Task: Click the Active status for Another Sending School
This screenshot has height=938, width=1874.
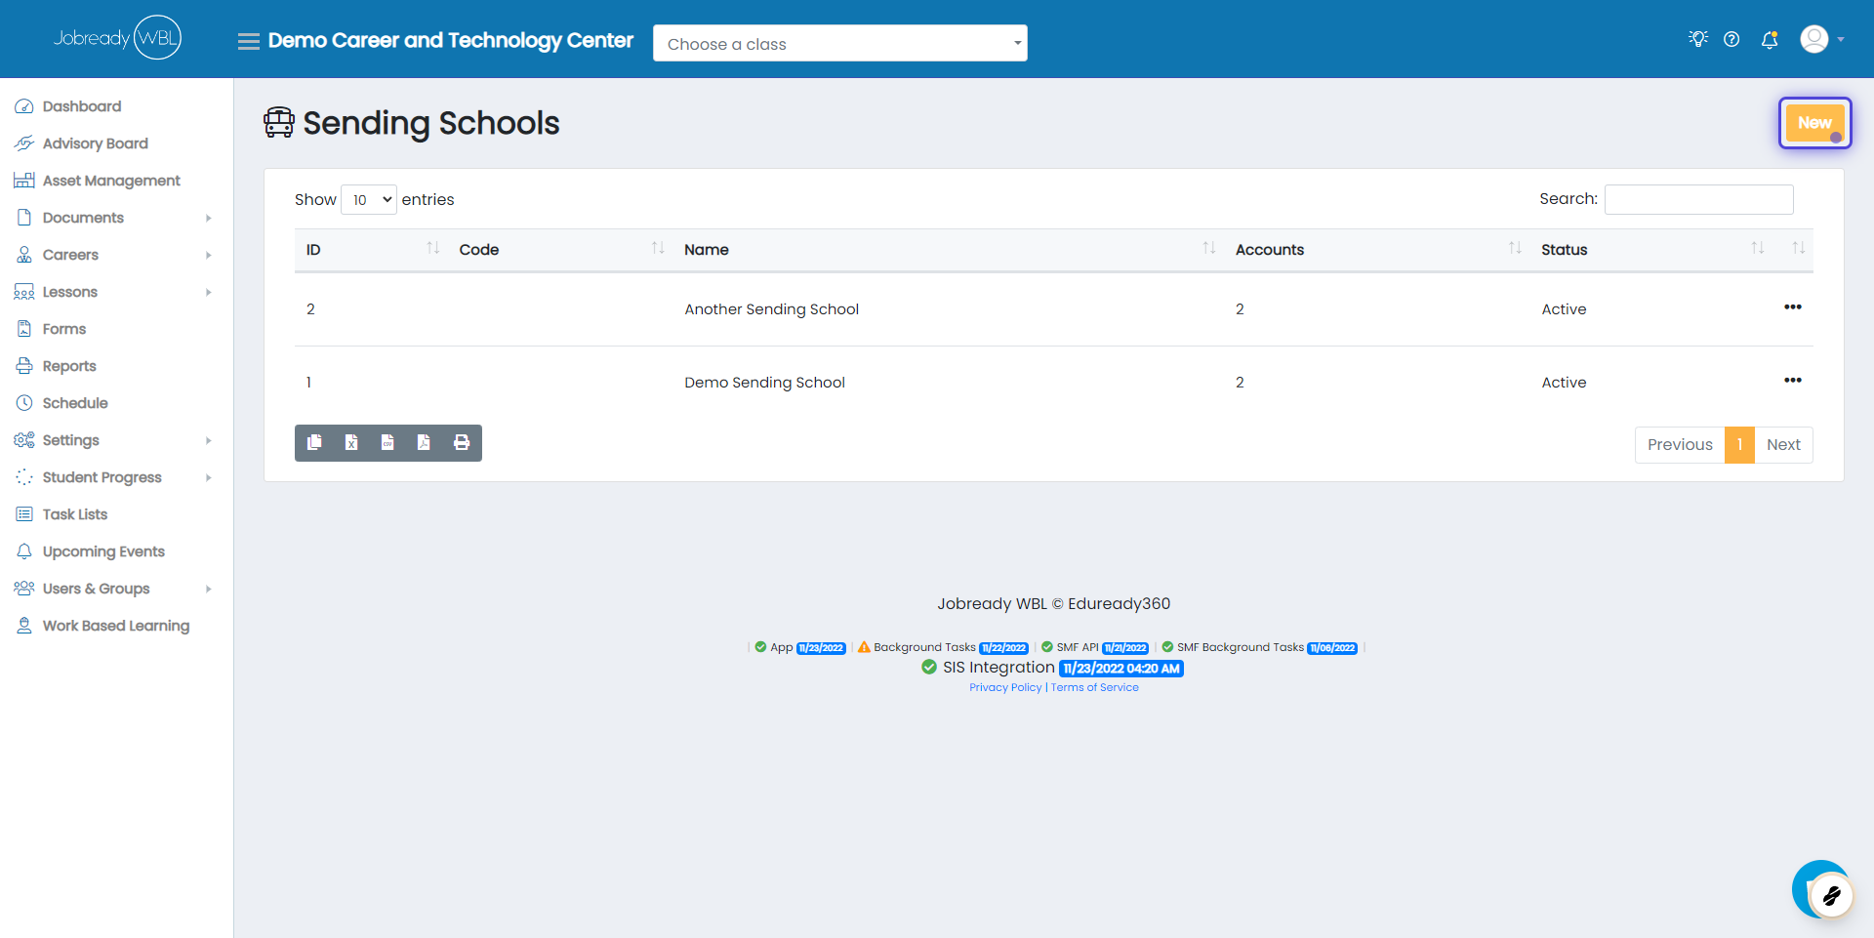Action: [x=1564, y=309]
